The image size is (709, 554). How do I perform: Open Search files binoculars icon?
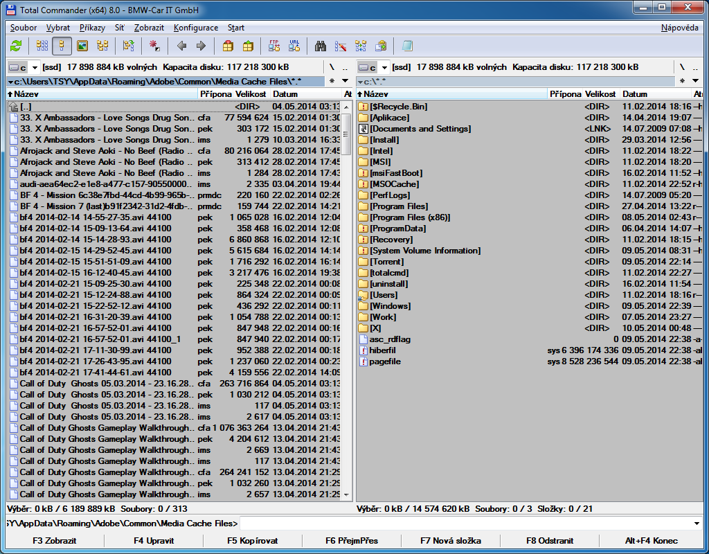pyautogui.click(x=321, y=46)
